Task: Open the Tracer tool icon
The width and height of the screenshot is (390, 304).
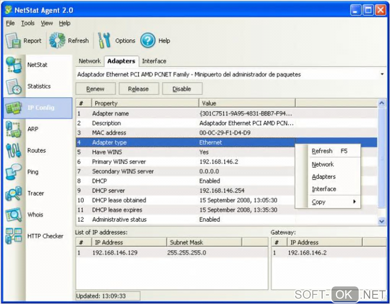Action: pos(14,193)
